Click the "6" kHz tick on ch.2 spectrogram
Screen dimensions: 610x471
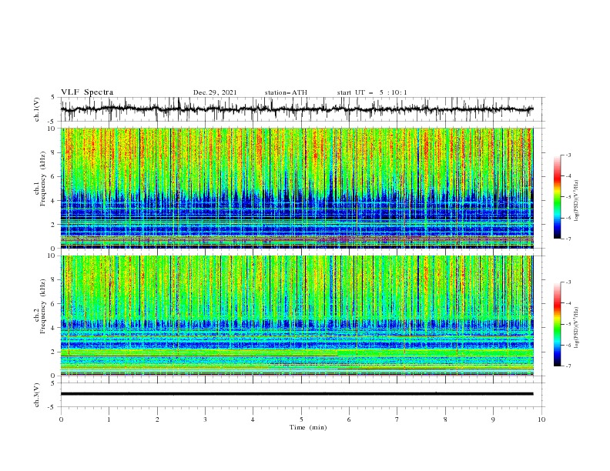pos(54,303)
